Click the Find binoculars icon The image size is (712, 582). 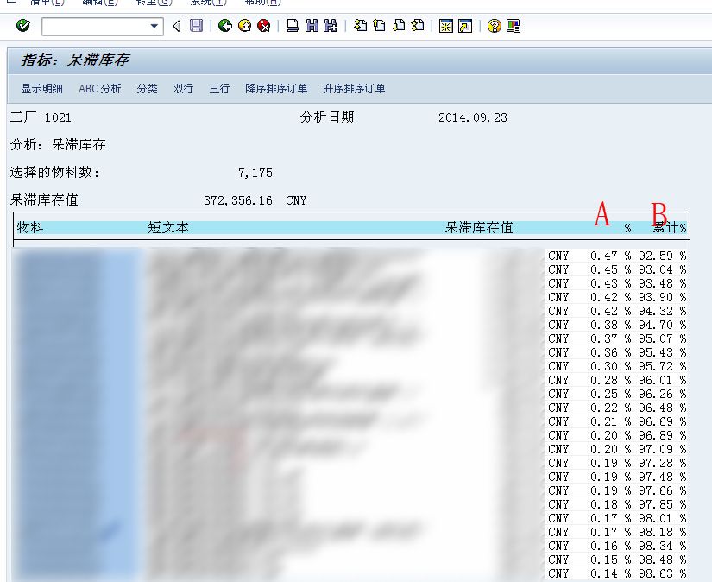tap(312, 27)
